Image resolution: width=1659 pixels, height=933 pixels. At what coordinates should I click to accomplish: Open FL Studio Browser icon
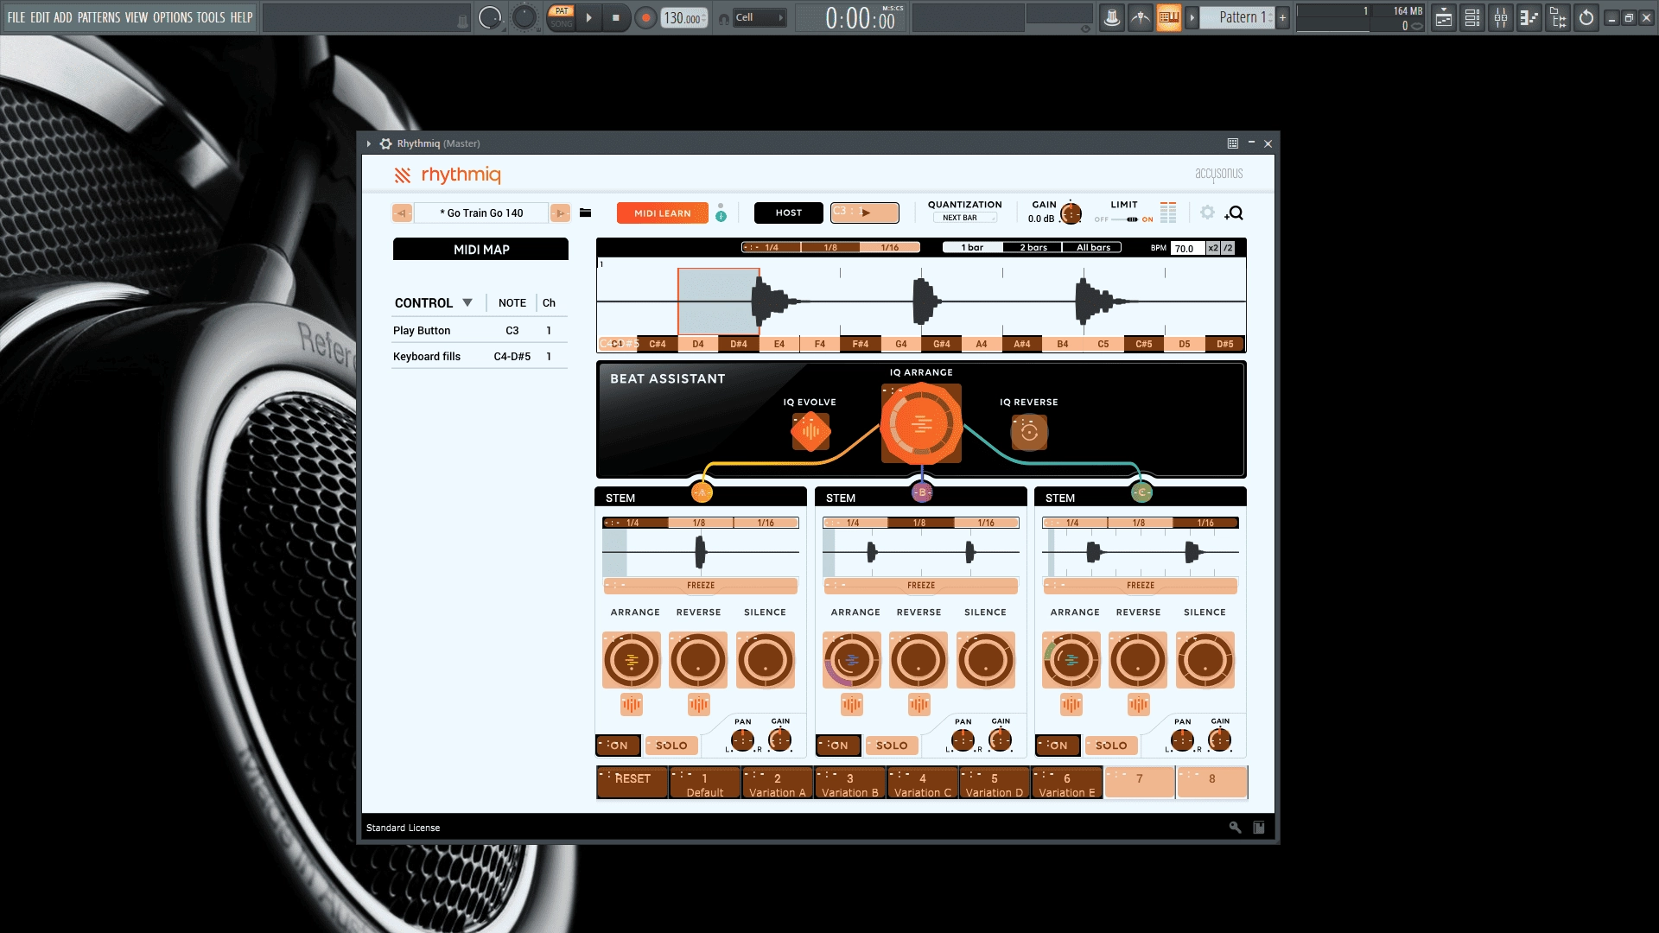click(x=1558, y=17)
